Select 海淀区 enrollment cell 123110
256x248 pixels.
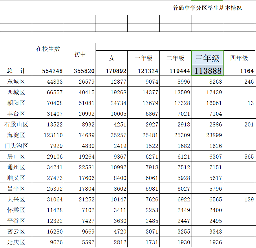(x=48, y=135)
